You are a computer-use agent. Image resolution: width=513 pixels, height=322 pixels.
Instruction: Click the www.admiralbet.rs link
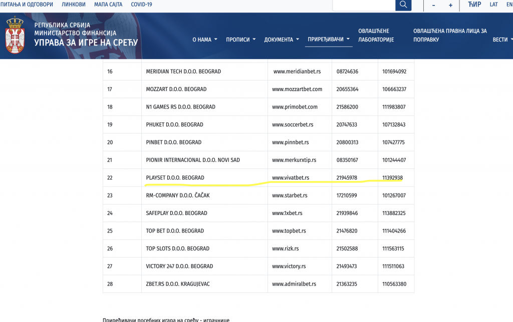(x=293, y=283)
